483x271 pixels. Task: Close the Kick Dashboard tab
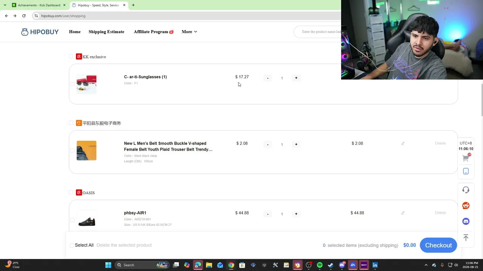pyautogui.click(x=65, y=5)
